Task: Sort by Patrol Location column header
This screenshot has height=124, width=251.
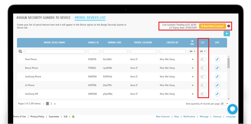Action: click(x=143, y=43)
